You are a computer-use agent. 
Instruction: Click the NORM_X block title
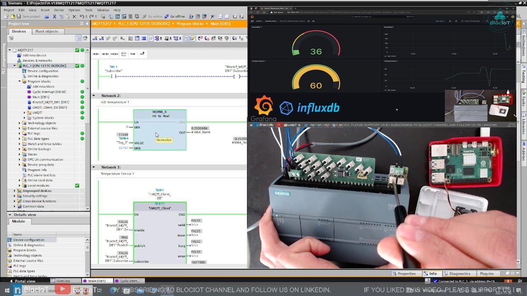coord(159,112)
